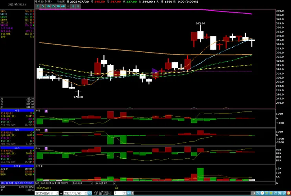Click the horizontal chart scrollbar track
291x196 pixels.
[192, 193]
